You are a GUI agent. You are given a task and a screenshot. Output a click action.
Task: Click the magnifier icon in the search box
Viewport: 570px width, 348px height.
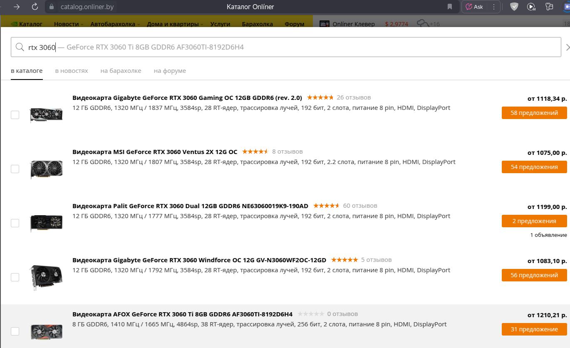(20, 47)
